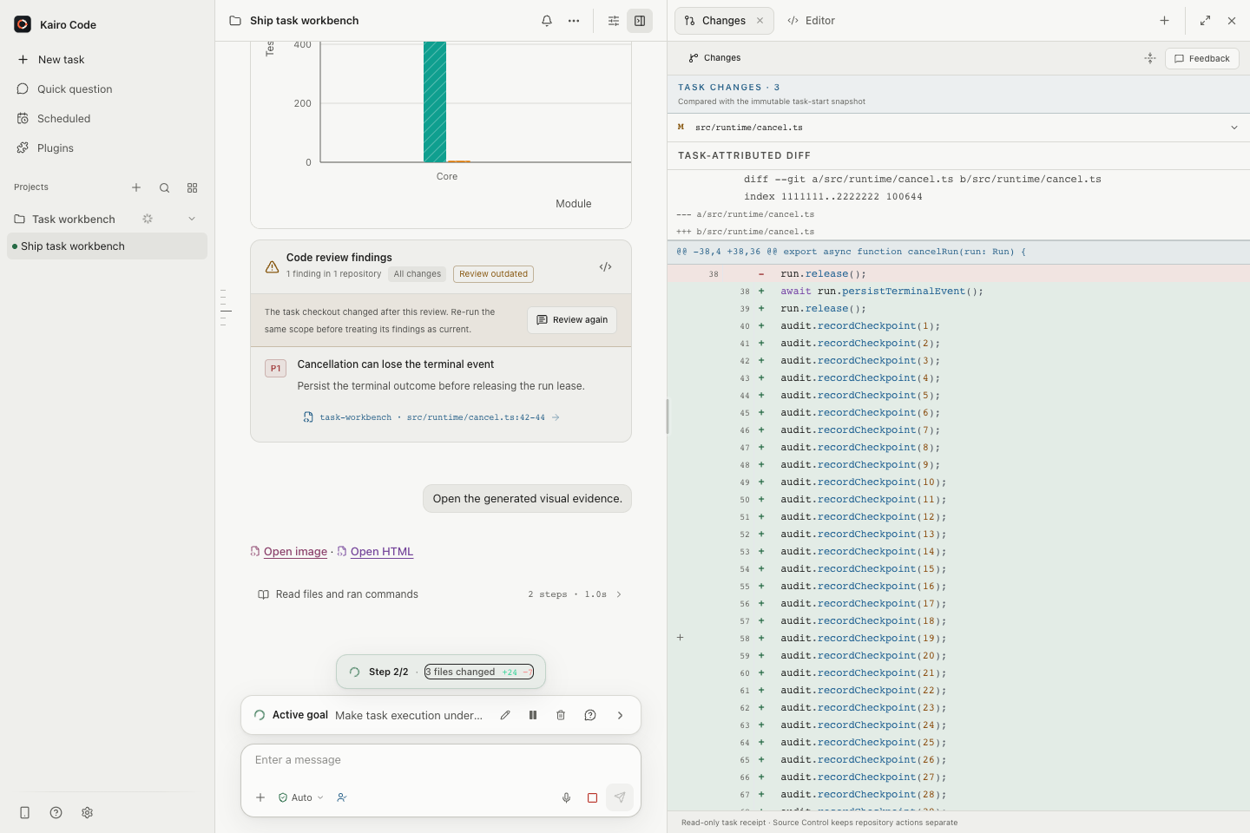Pause the active goal
Image resolution: width=1250 pixels, height=833 pixels.
(x=533, y=715)
